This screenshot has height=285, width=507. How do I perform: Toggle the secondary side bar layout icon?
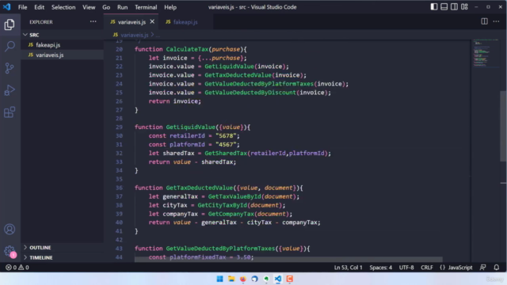click(454, 7)
